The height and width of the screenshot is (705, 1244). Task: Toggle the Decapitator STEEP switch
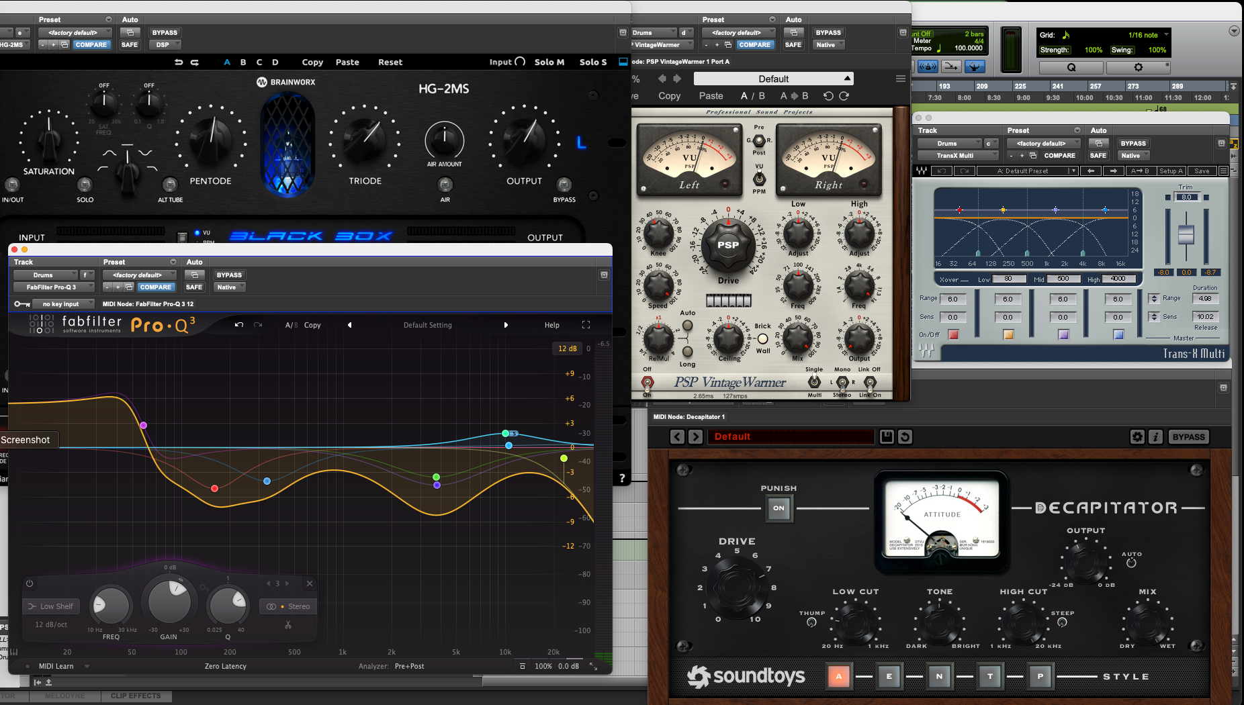1062,622
